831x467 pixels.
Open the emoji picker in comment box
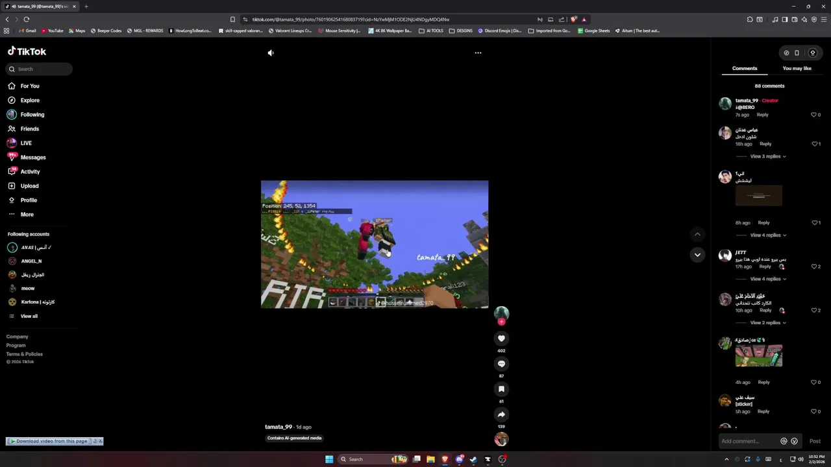tap(794, 441)
